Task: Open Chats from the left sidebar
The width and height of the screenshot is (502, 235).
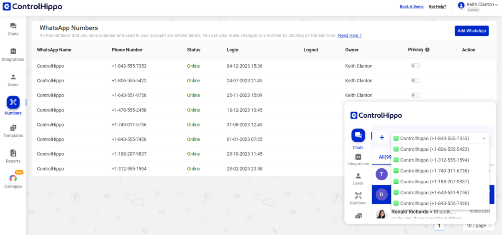Action: 13,28
